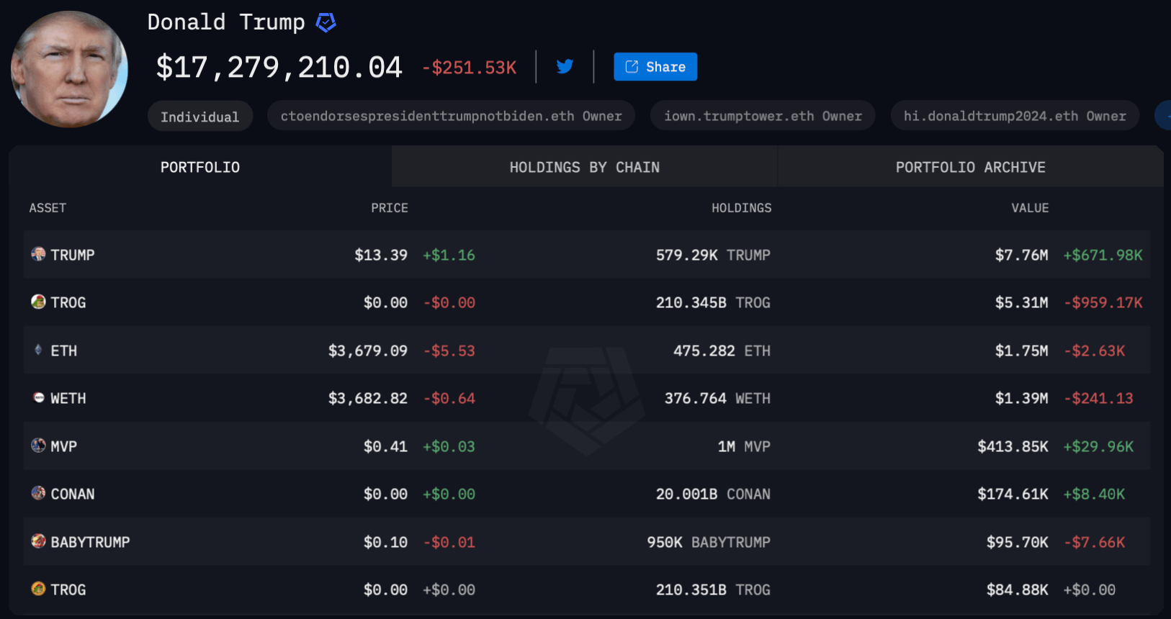Open the ETH asset name
Image resolution: width=1171 pixels, height=619 pixels.
click(x=64, y=351)
